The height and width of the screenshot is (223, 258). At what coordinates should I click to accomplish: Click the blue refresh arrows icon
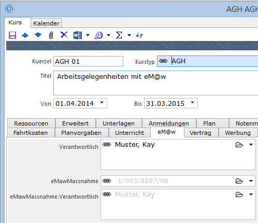(139, 35)
